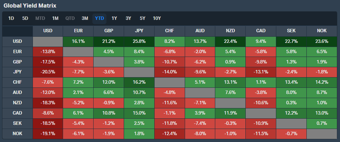Select the 3Y timeframe
This screenshot has width=340, height=142.
click(x=128, y=18)
